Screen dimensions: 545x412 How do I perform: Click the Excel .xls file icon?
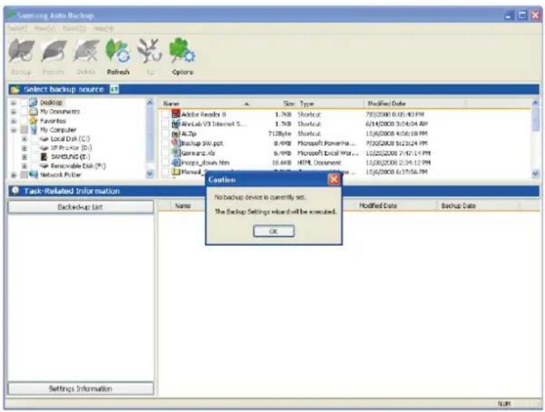click(x=176, y=153)
